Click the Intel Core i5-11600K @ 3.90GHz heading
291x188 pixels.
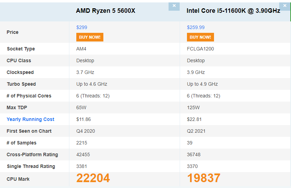tap(233, 11)
